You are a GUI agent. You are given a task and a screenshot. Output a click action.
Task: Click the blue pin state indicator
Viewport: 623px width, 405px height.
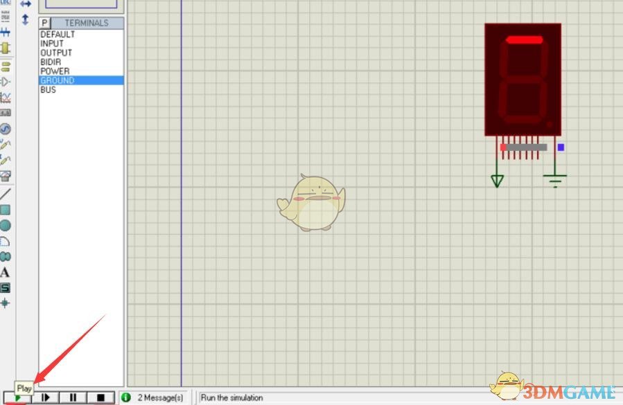coord(561,147)
